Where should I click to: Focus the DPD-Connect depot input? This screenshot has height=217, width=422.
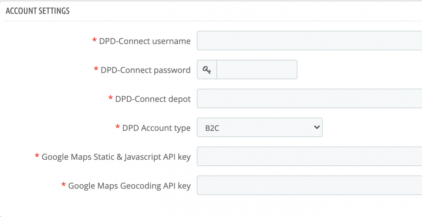click(x=309, y=98)
